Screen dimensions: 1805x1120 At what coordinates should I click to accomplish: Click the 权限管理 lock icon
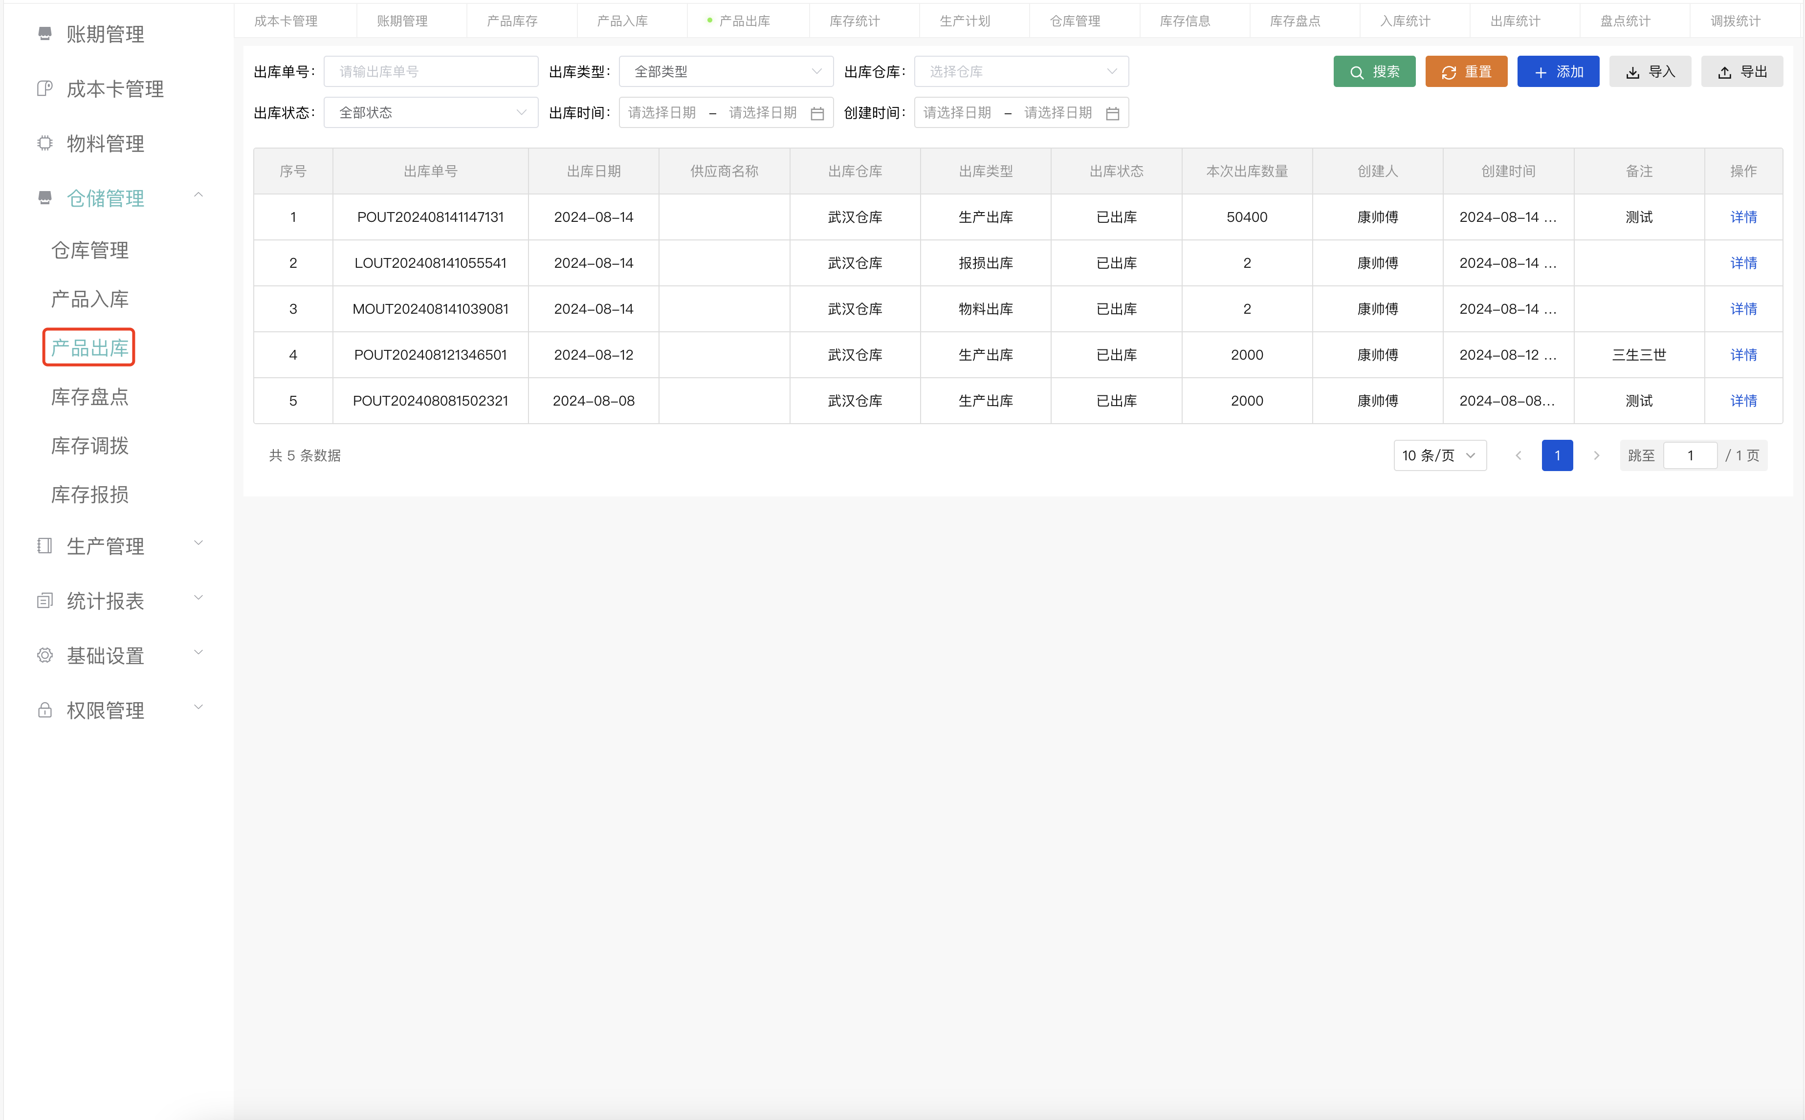pos(45,711)
